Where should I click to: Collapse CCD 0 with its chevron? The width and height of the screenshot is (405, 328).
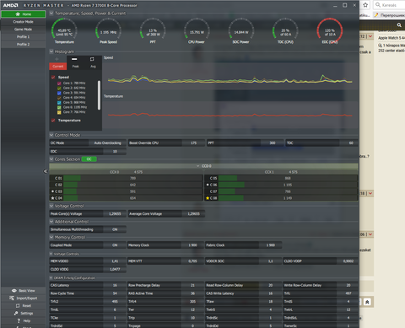[x=198, y=166]
